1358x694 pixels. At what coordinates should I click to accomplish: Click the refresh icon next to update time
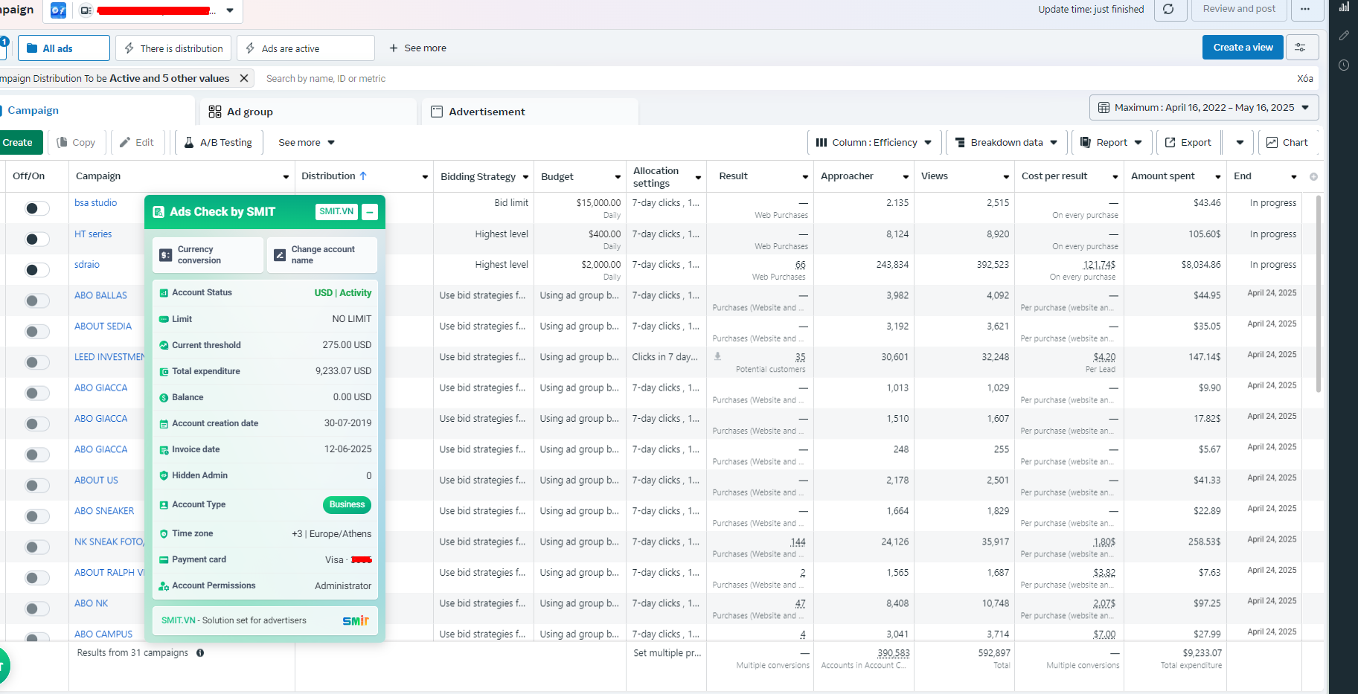[1169, 9]
